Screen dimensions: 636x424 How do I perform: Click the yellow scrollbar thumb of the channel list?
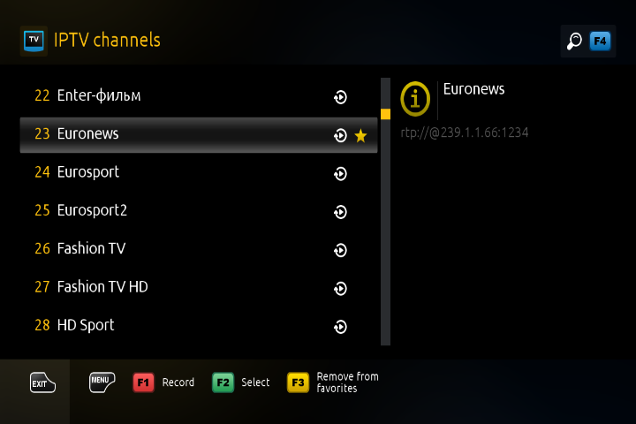(385, 114)
